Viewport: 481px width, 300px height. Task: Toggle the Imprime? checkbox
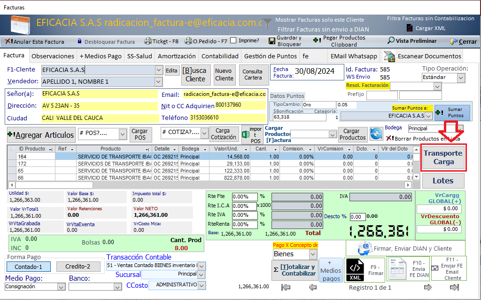point(233,40)
